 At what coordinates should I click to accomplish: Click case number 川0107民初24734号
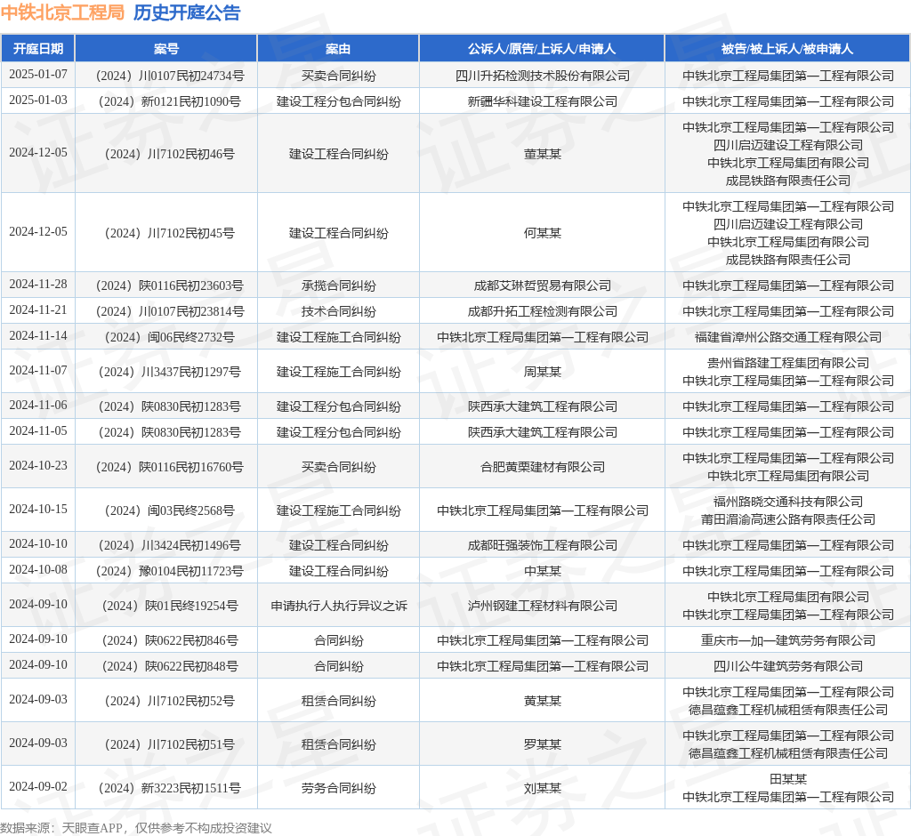tap(170, 76)
